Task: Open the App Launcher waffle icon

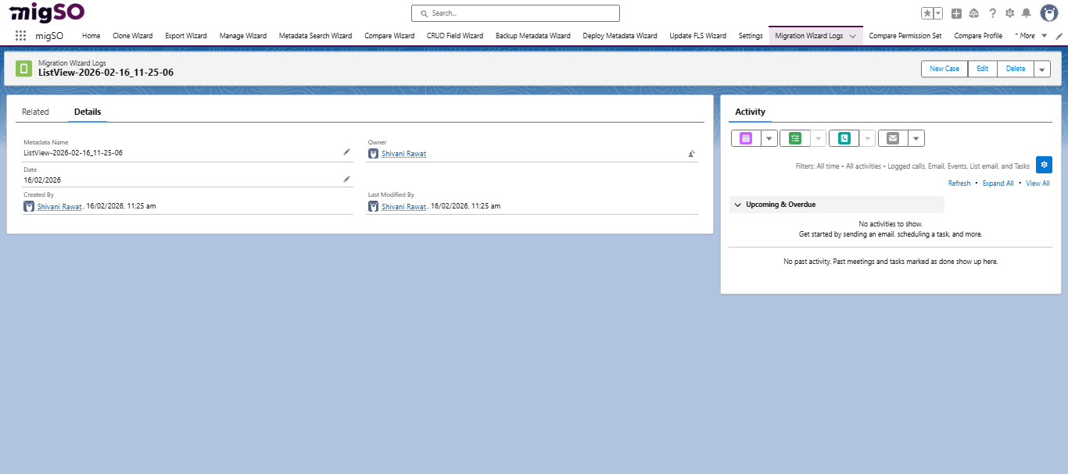Action: click(x=20, y=35)
